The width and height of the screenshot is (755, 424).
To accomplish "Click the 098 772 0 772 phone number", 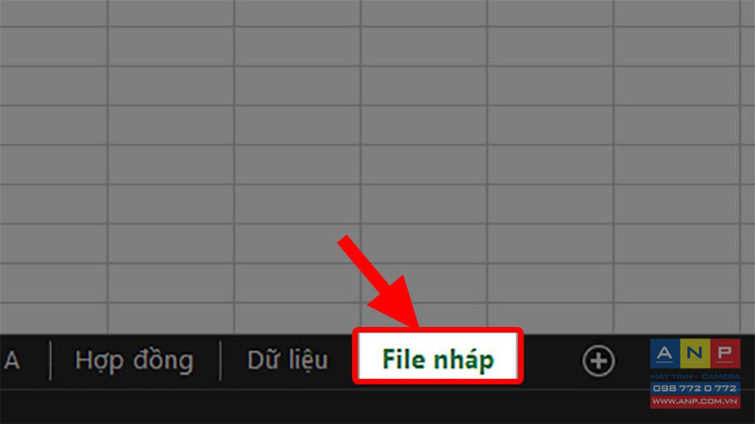I will tap(695, 388).
